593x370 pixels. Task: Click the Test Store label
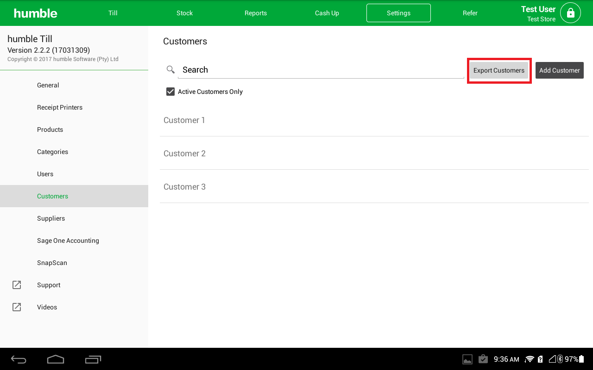(x=541, y=19)
